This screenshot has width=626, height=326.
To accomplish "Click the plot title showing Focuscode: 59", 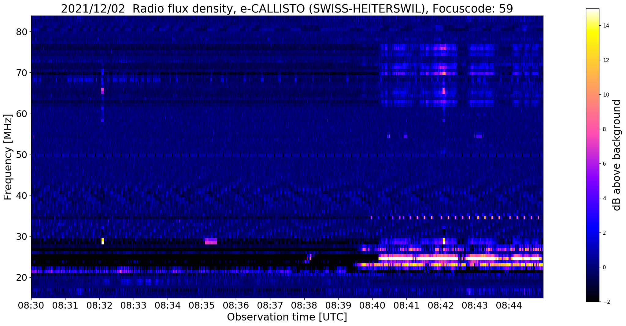I will pos(287,9).
